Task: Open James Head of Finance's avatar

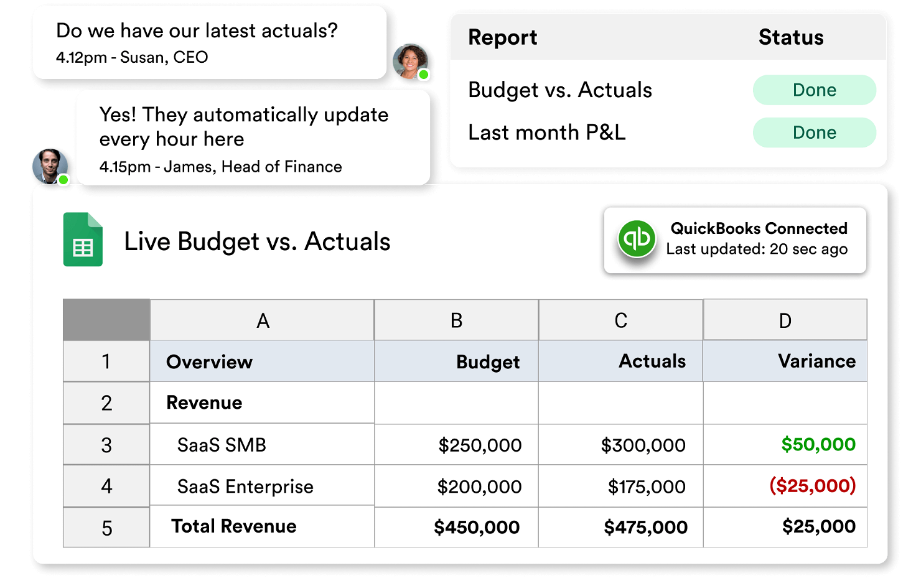Action: tap(50, 166)
